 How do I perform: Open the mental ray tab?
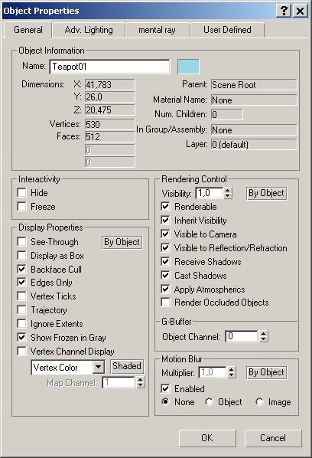point(157,30)
